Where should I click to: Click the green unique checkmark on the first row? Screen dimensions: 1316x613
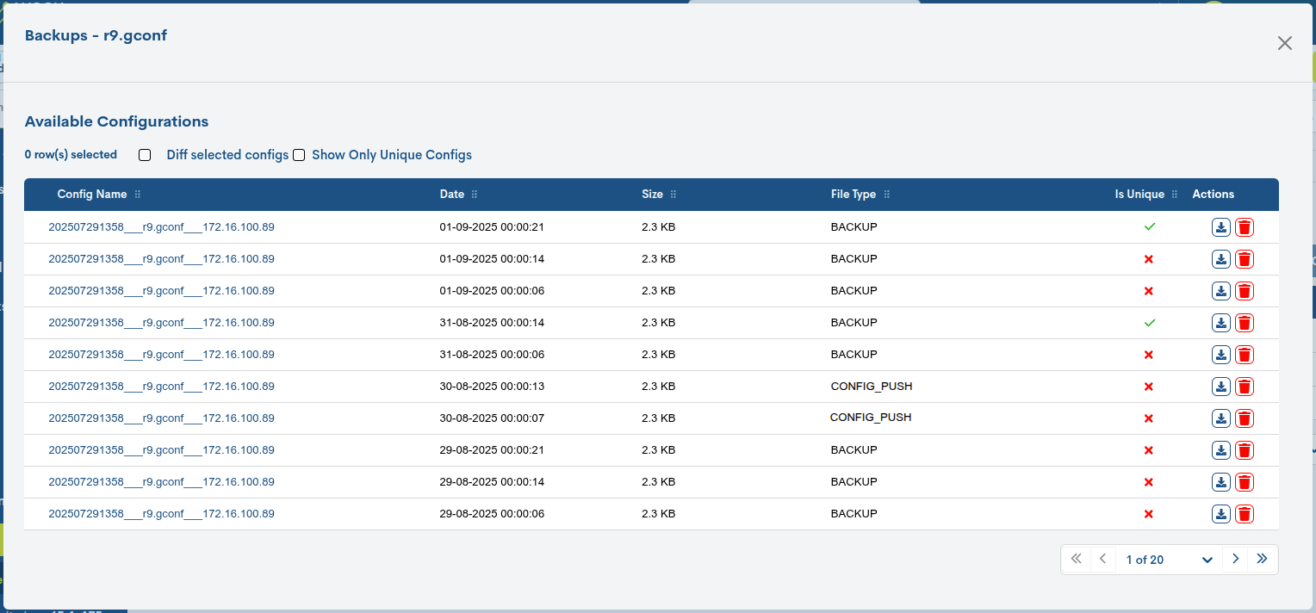[x=1148, y=226]
